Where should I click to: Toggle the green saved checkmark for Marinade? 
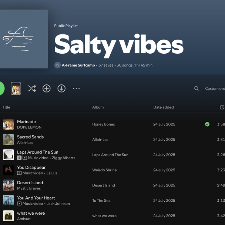207,124
